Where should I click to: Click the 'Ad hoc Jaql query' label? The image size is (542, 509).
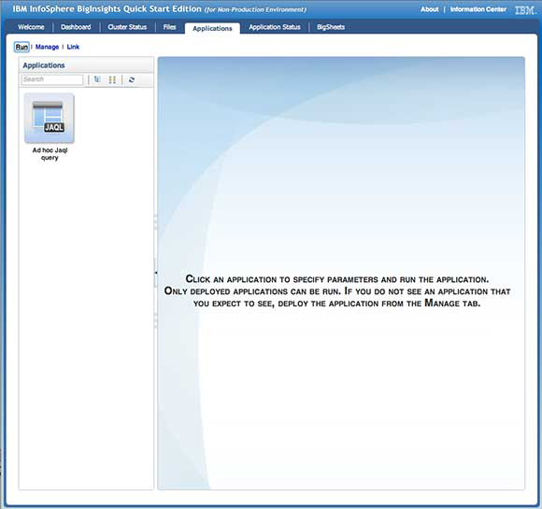[50, 154]
